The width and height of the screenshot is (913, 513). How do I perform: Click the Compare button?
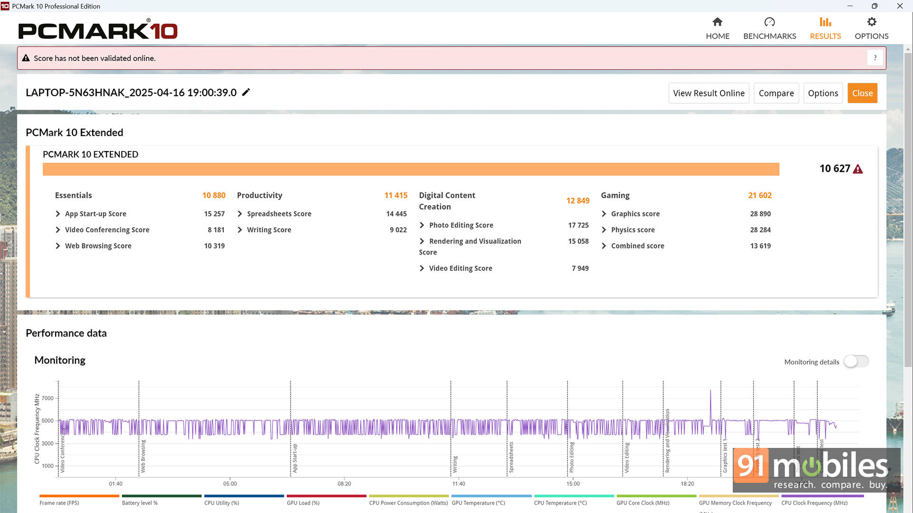[776, 93]
